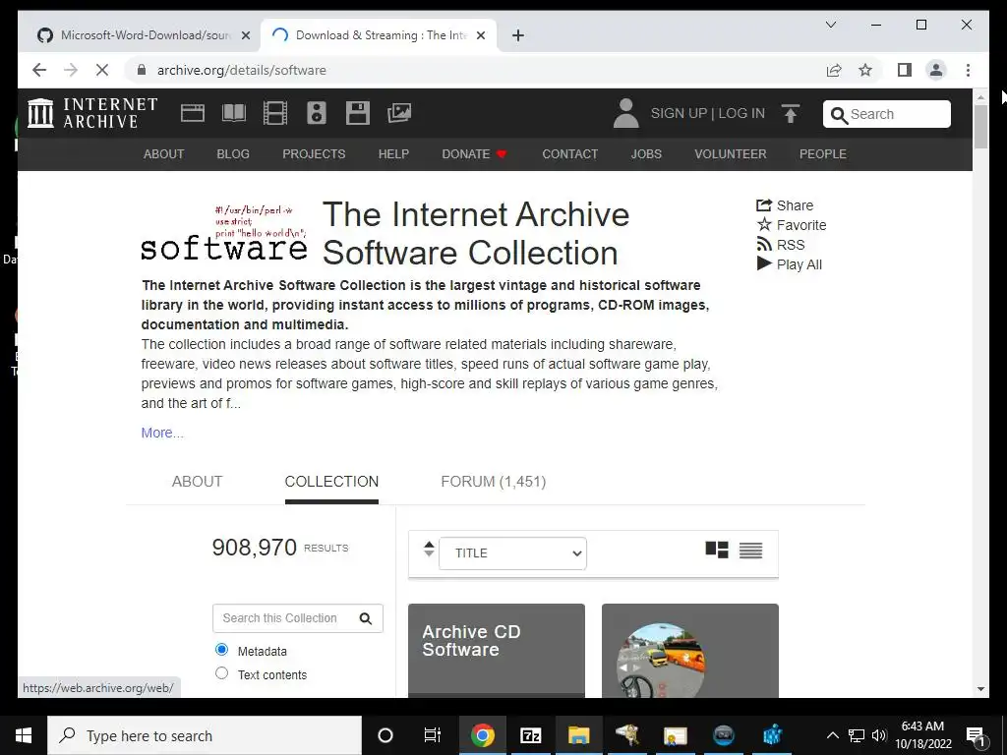This screenshot has height=755, width=1007.
Task: Open the CONTACT navigation item
Action: (569, 154)
